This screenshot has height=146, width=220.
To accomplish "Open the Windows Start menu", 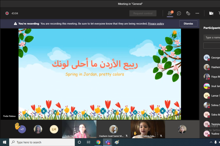I will (x=5, y=142).
